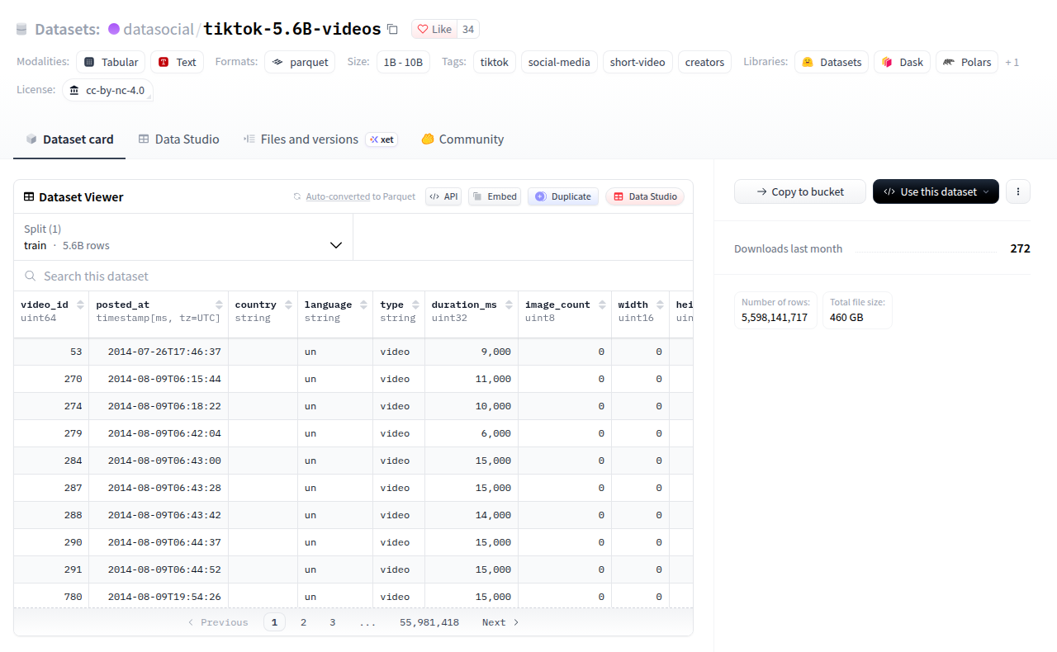The width and height of the screenshot is (1057, 652).
Task: Go to page 2 of the viewer
Action: coord(303,622)
